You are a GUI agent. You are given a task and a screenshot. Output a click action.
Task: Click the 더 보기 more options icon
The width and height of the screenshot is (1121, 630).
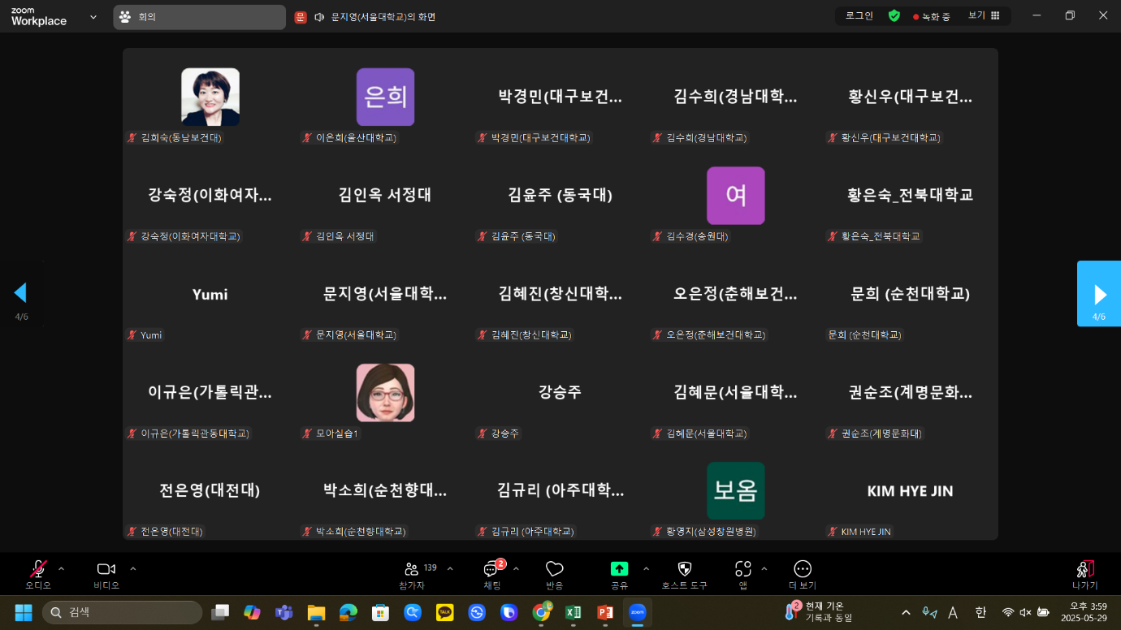803,569
